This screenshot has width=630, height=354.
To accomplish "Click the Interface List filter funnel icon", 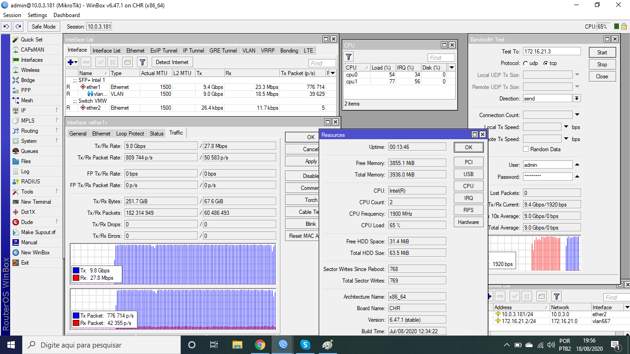I will [x=143, y=62].
